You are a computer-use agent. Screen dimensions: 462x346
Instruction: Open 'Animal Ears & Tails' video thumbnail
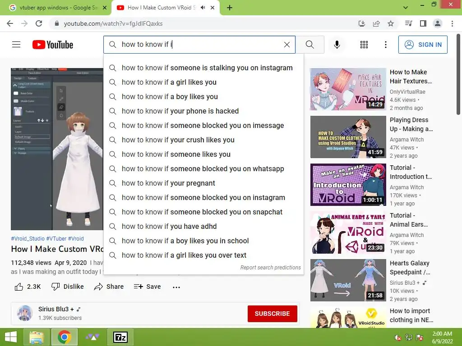coord(348,232)
